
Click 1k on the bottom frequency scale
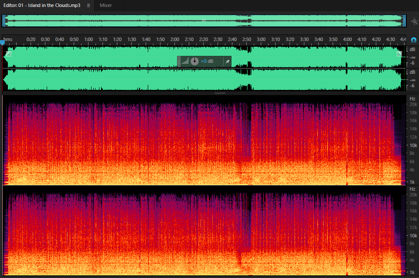(412, 272)
